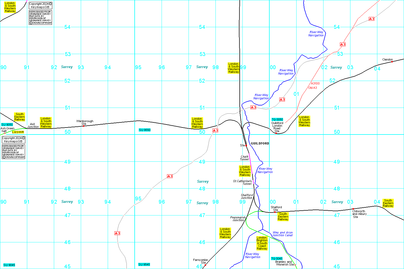Screen dimensions: 404x269
Task: Click the Ash Green halt marker
Action: tap(5, 133)
